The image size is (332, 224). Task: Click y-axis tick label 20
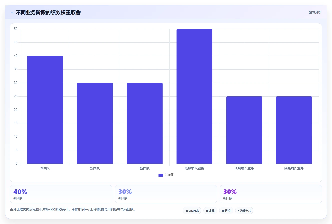(x=16, y=110)
